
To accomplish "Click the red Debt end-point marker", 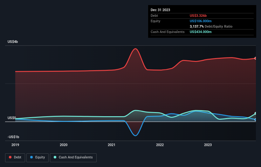I will (x=256, y=58).
